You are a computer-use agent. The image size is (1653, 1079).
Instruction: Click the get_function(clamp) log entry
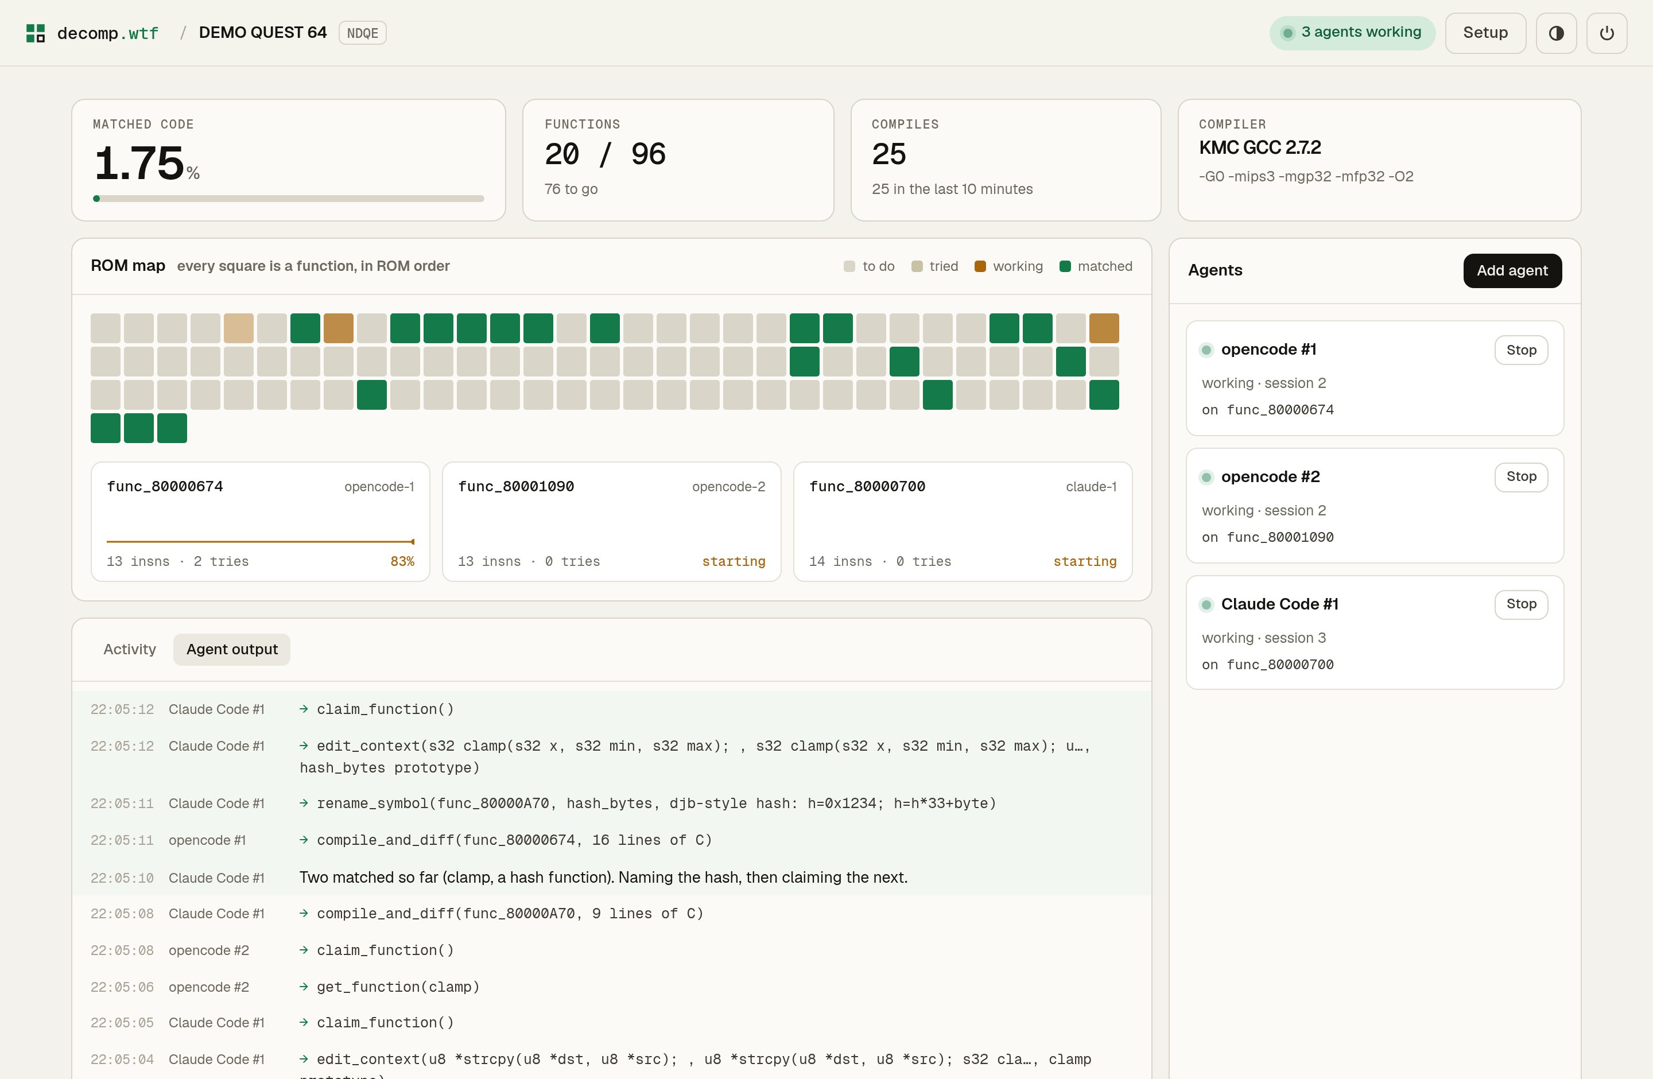click(612, 987)
